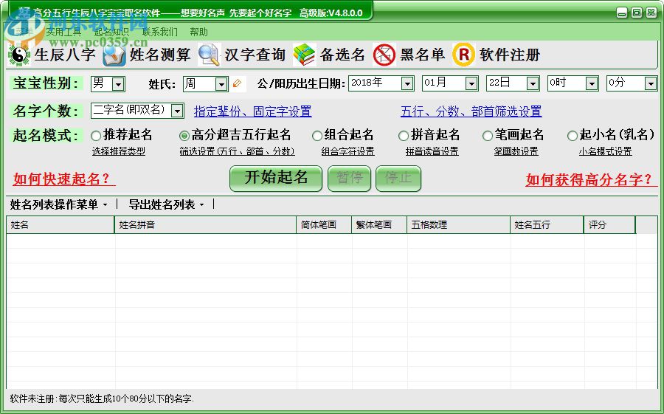Open the 22日 day dropdown

click(x=533, y=83)
